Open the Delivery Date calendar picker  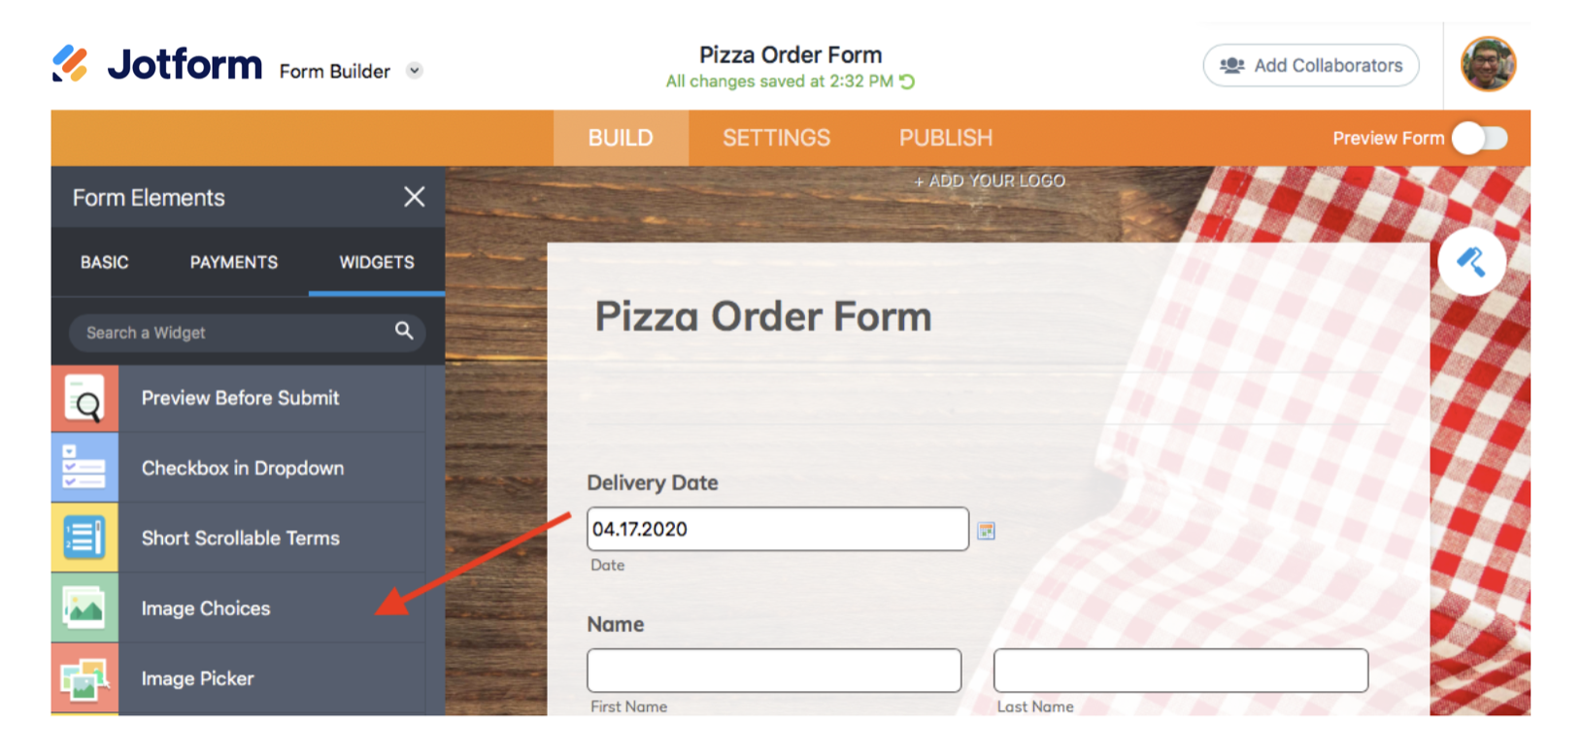(x=986, y=531)
